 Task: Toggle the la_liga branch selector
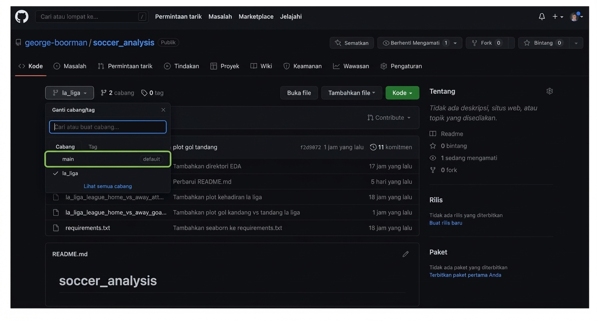click(70, 93)
